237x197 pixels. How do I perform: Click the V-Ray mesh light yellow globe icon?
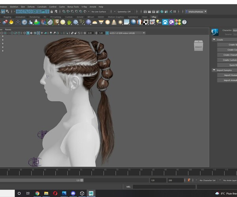pyautogui.click(x=63, y=22)
